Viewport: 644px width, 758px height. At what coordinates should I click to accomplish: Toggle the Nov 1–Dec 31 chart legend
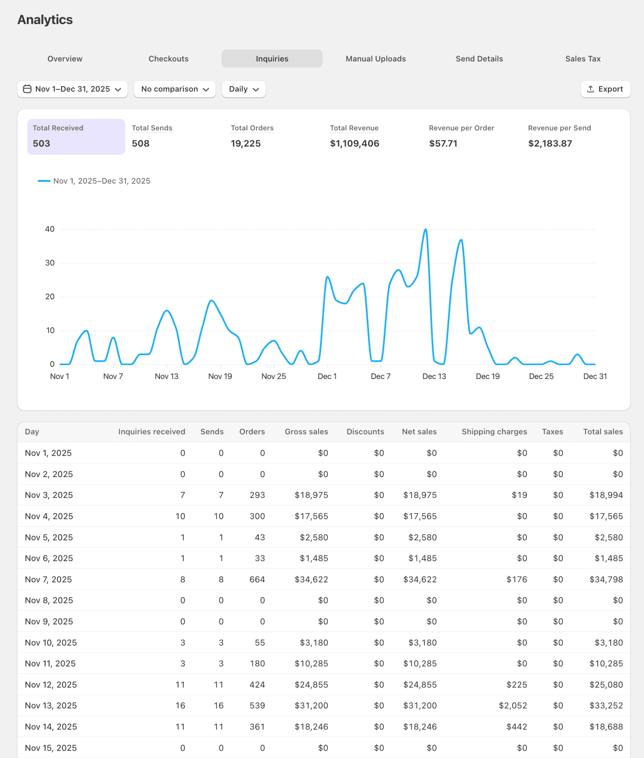click(x=94, y=181)
